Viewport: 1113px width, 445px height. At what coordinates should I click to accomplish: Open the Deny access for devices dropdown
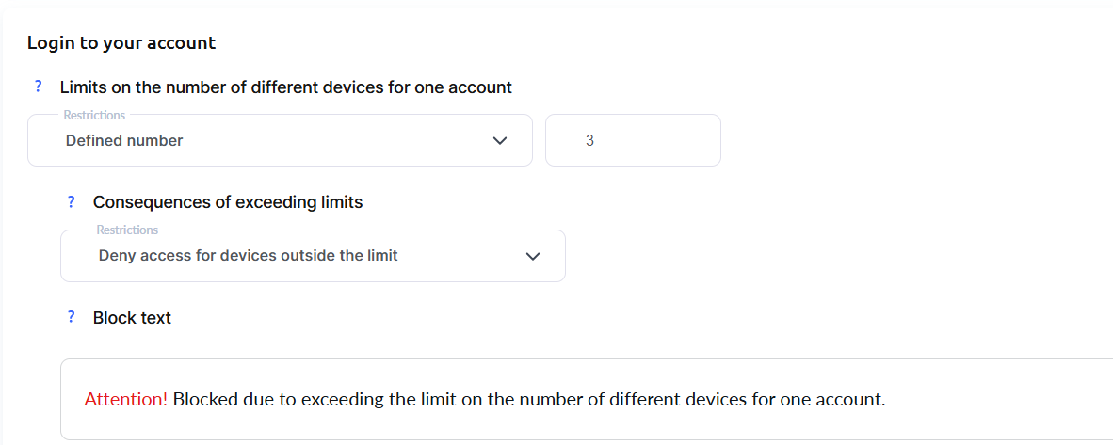(311, 256)
